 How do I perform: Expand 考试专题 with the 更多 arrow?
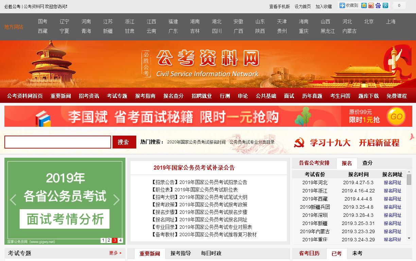(x=115, y=253)
